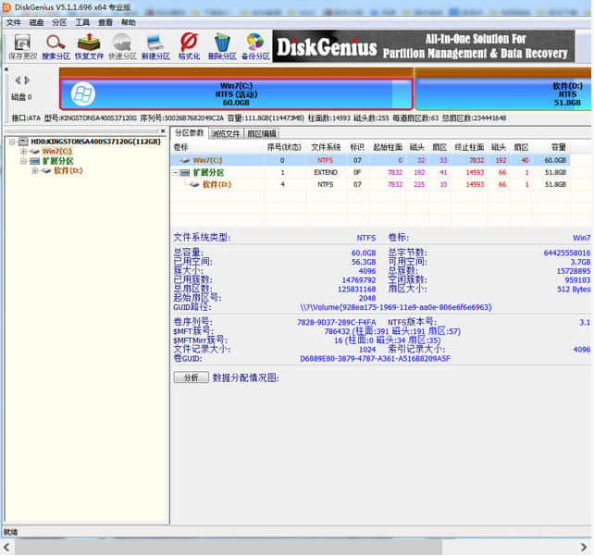This screenshot has width=594, height=556.
Task: Click the 分析 button
Action: coord(190,377)
